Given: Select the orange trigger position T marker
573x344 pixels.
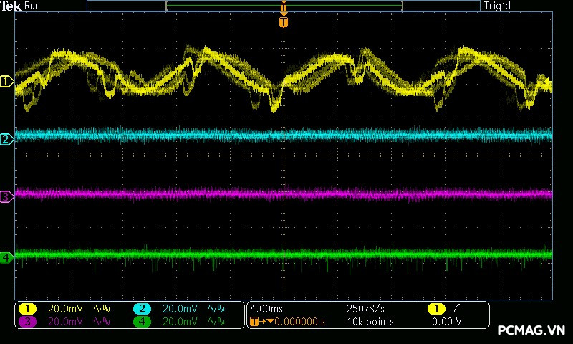Looking at the screenshot, I should click(x=284, y=22).
